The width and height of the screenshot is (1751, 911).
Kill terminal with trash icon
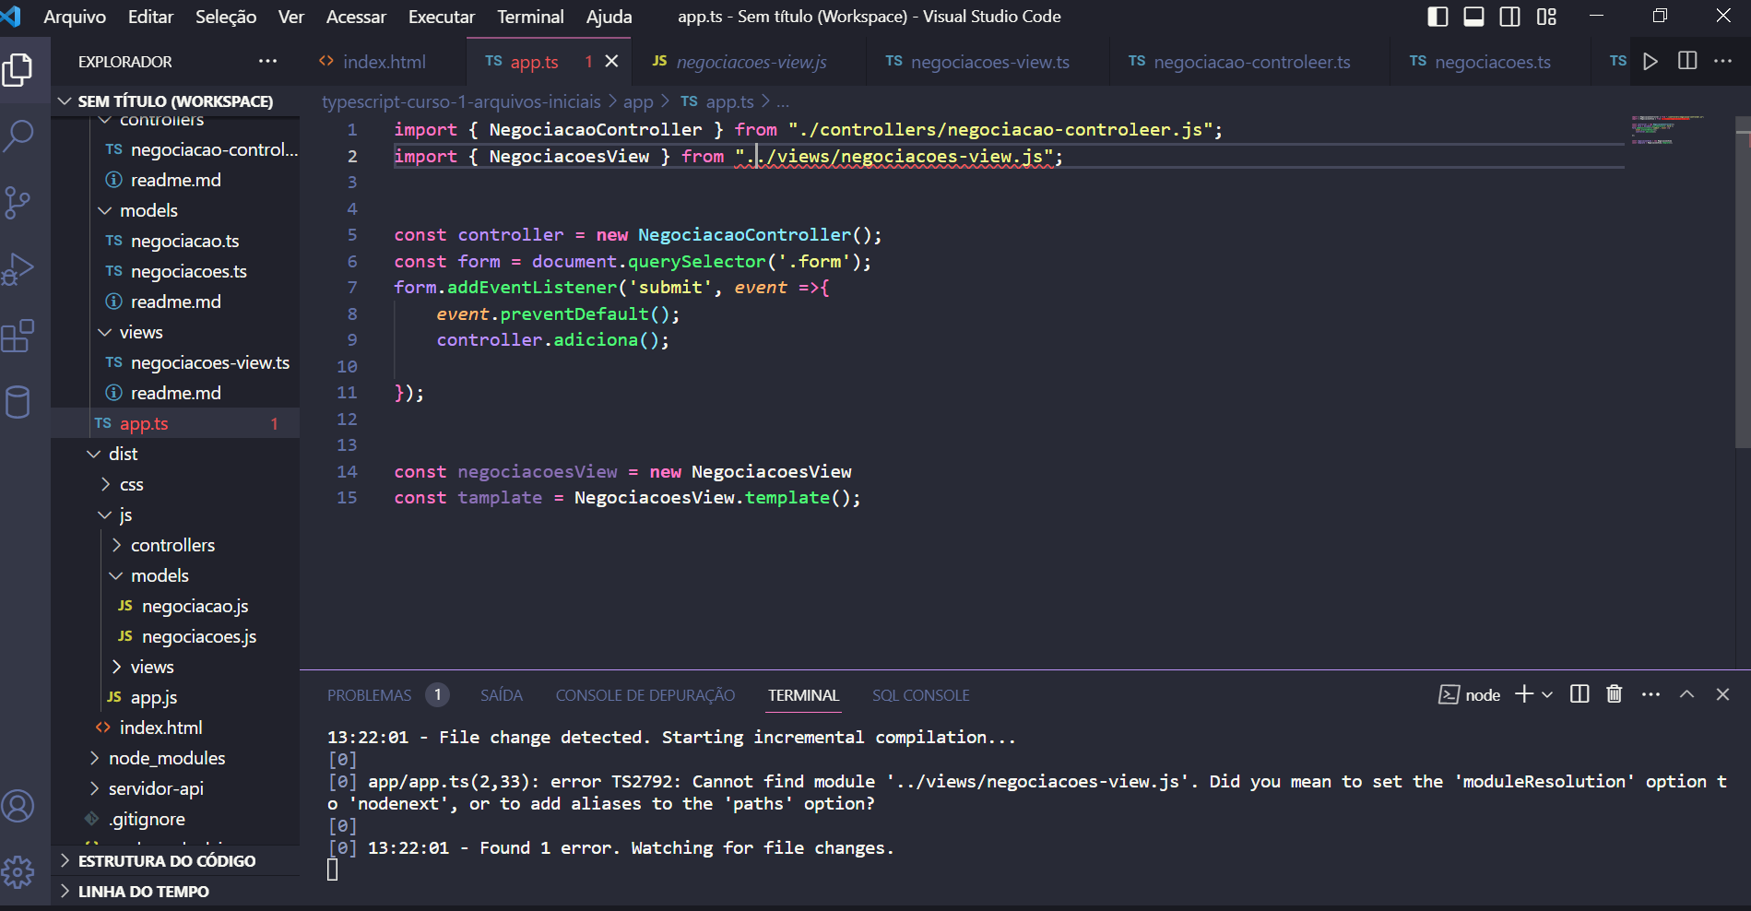1615,694
